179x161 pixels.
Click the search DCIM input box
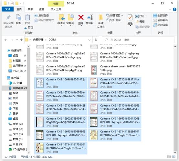coord(138,40)
